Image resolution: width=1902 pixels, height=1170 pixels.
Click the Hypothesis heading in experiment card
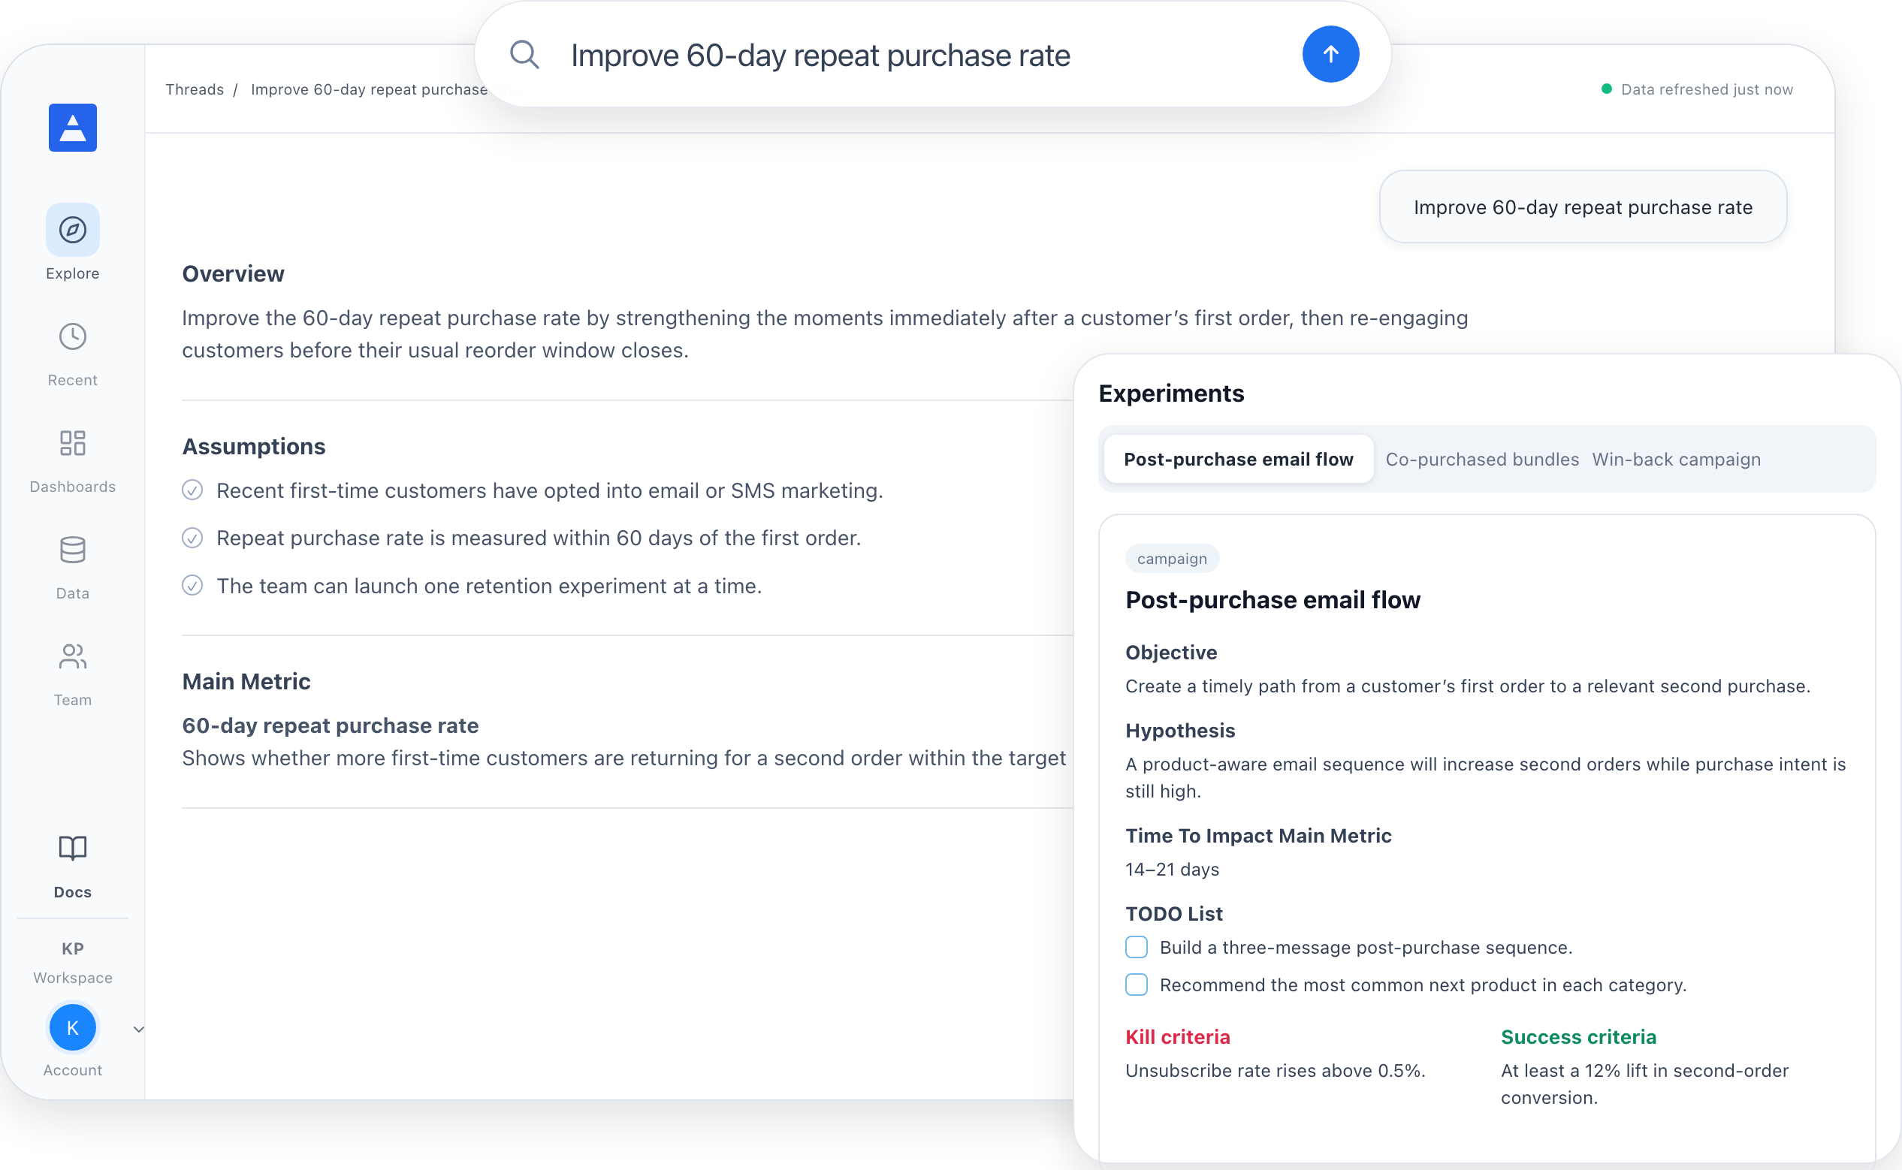pos(1180,731)
